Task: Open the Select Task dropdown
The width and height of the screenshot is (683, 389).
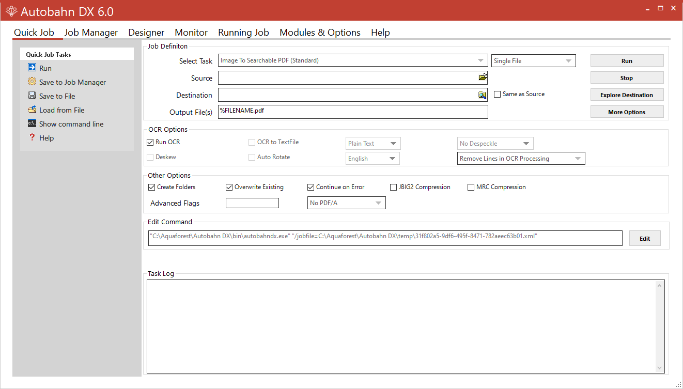Action: point(481,60)
